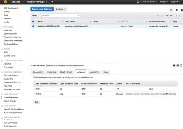
Task: Open the Actions dropdown
Action: coord(61,9)
